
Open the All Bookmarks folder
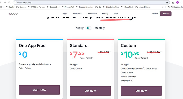tap(175, 7)
